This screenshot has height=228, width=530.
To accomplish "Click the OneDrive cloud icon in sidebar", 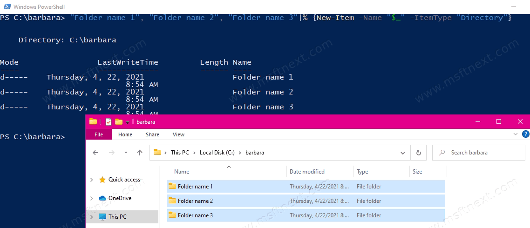I will click(102, 198).
